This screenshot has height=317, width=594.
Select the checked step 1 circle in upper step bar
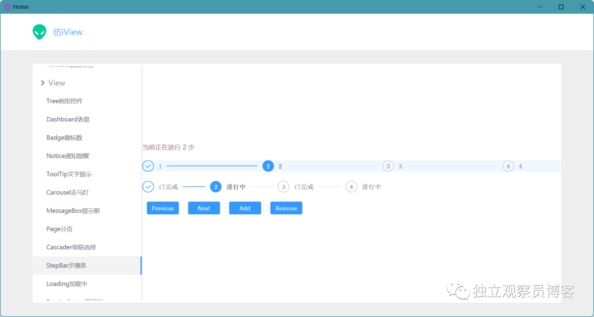(x=148, y=166)
